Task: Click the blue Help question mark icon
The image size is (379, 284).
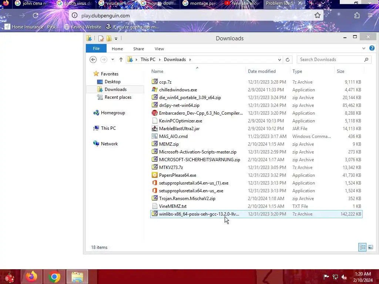Action: [372, 48]
